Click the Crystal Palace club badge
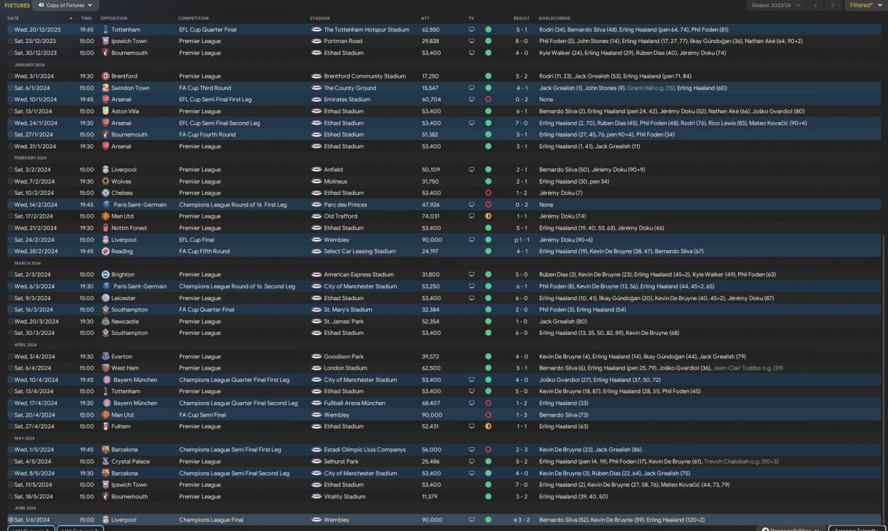This screenshot has height=531, width=888. click(x=105, y=462)
